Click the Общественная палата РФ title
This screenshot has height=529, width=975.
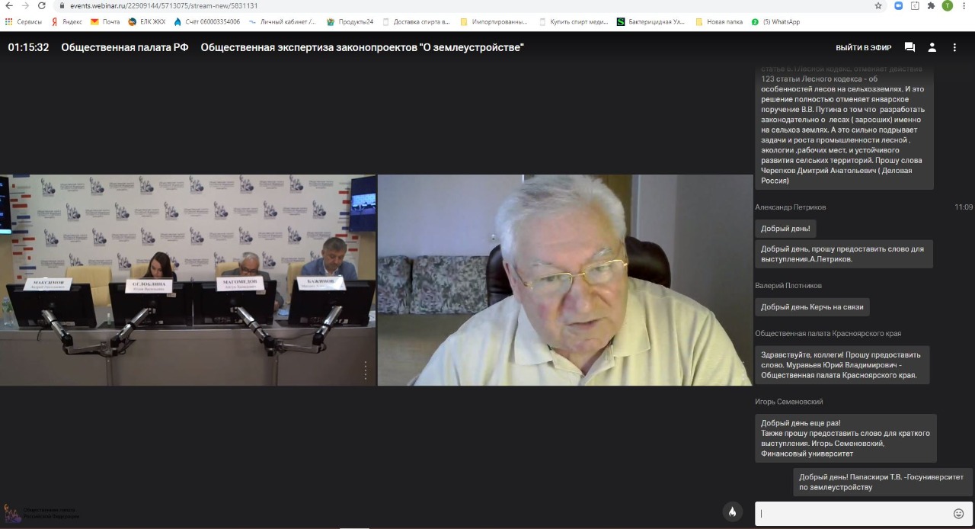tap(125, 47)
